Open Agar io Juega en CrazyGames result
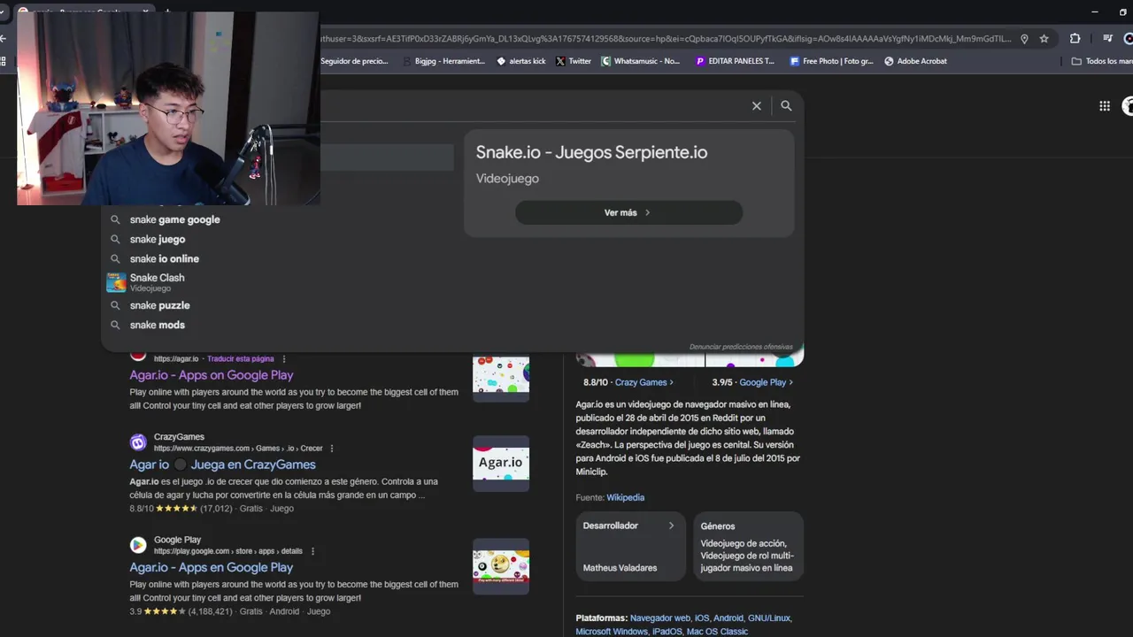Image resolution: width=1133 pixels, height=637 pixels. click(x=222, y=464)
